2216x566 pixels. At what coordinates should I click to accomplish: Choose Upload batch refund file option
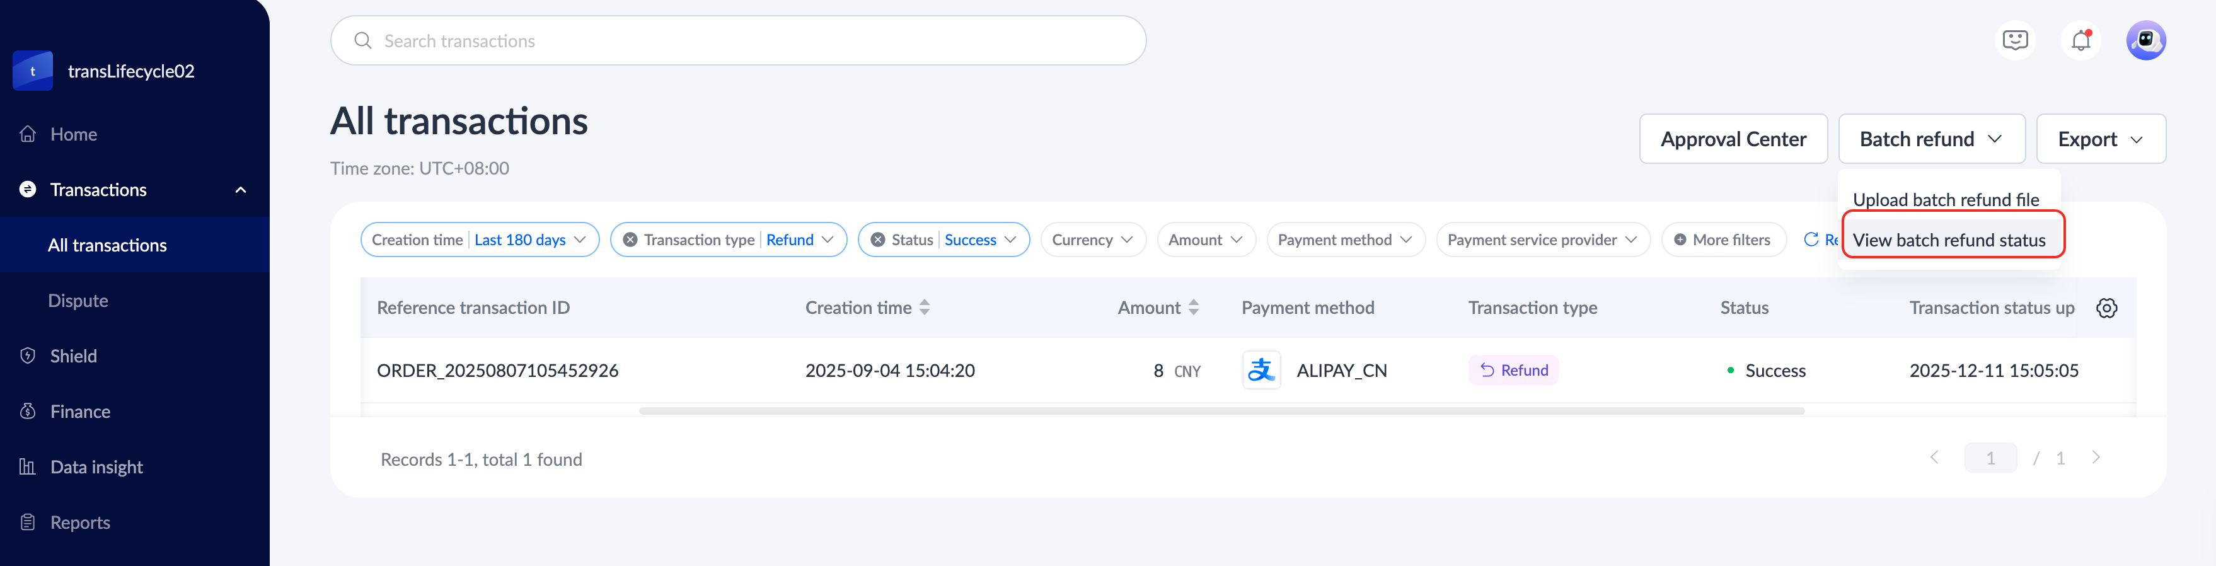point(1945,200)
